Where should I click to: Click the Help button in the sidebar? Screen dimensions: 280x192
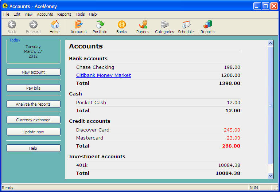(34, 148)
